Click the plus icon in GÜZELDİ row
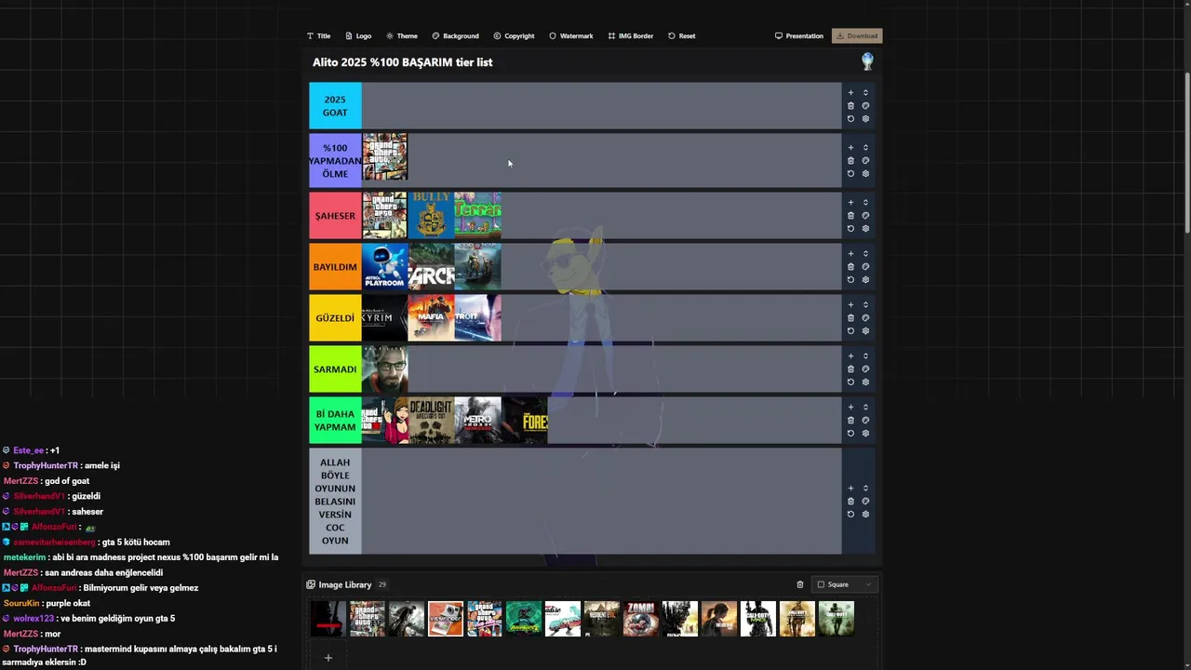This screenshot has height=670, width=1191. [x=850, y=305]
